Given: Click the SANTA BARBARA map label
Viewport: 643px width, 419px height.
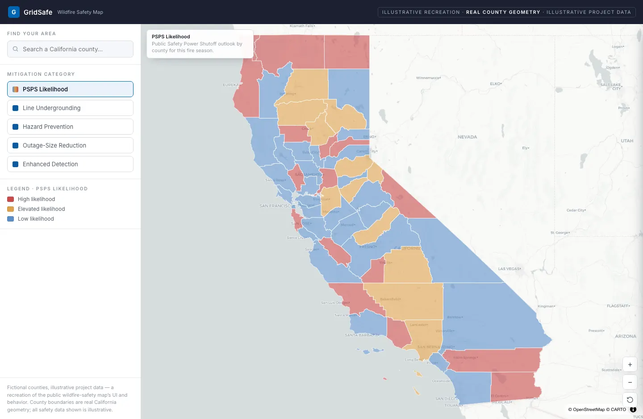Looking at the screenshot, I should pyautogui.click(x=361, y=335).
